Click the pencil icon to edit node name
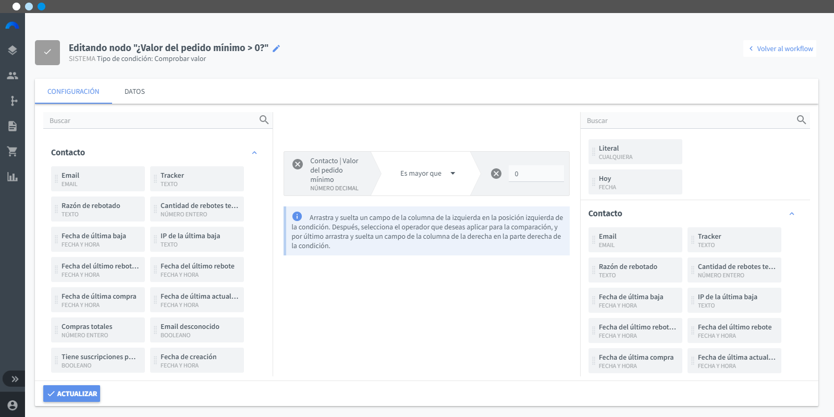Screen dimensions: 834x417 coord(276,48)
